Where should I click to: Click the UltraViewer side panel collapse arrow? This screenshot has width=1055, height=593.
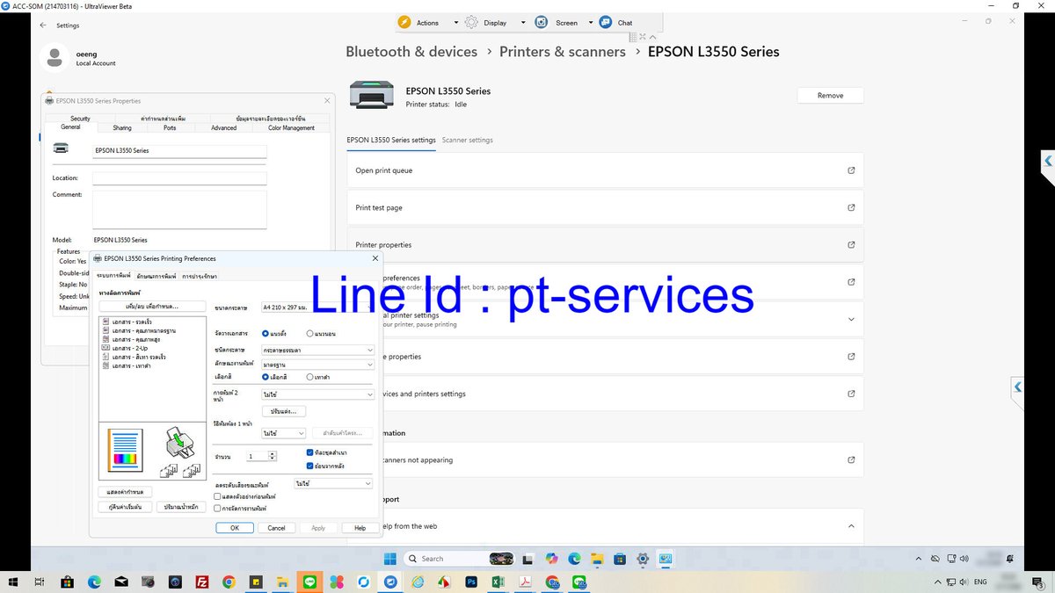tap(1048, 161)
